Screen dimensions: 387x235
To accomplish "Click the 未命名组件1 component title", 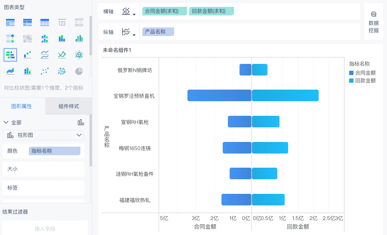I will coord(117,50).
